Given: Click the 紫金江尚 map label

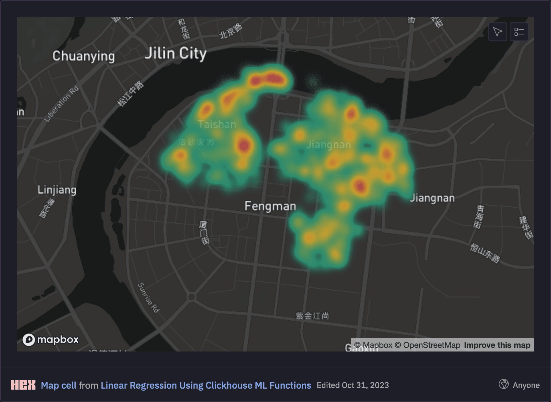Looking at the screenshot, I should pyautogui.click(x=312, y=316).
